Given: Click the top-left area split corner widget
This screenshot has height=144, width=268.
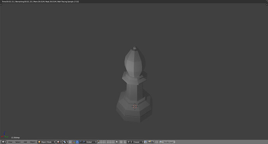Looking at the screenshot, I should (1, 4).
